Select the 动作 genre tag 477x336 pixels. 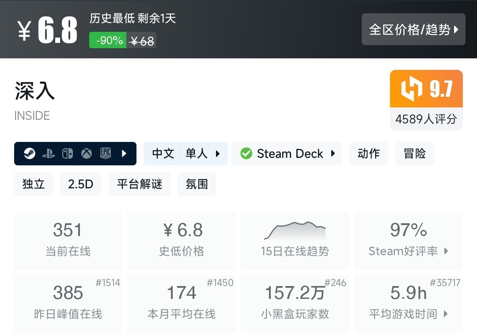369,154
